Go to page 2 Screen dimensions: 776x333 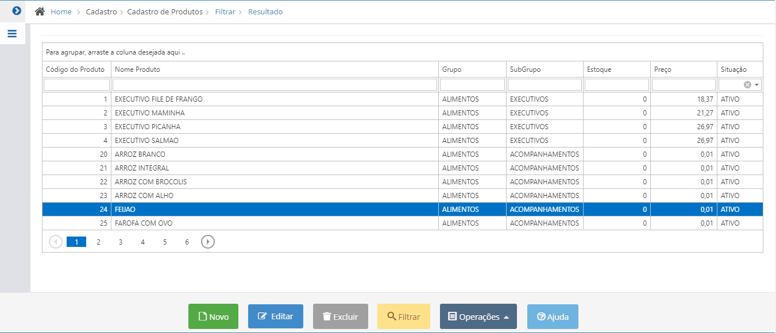(99, 242)
